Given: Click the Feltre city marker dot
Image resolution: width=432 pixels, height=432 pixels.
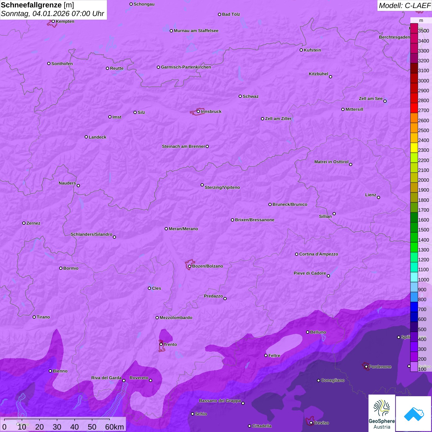Looking at the screenshot, I should click(x=266, y=355).
